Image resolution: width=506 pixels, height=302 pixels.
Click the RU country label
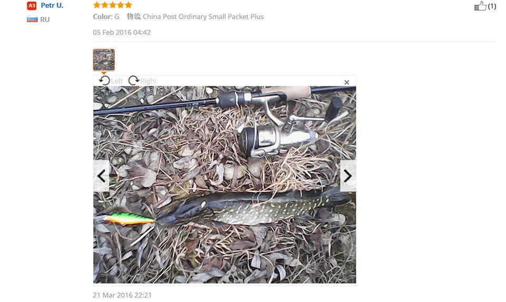click(45, 20)
